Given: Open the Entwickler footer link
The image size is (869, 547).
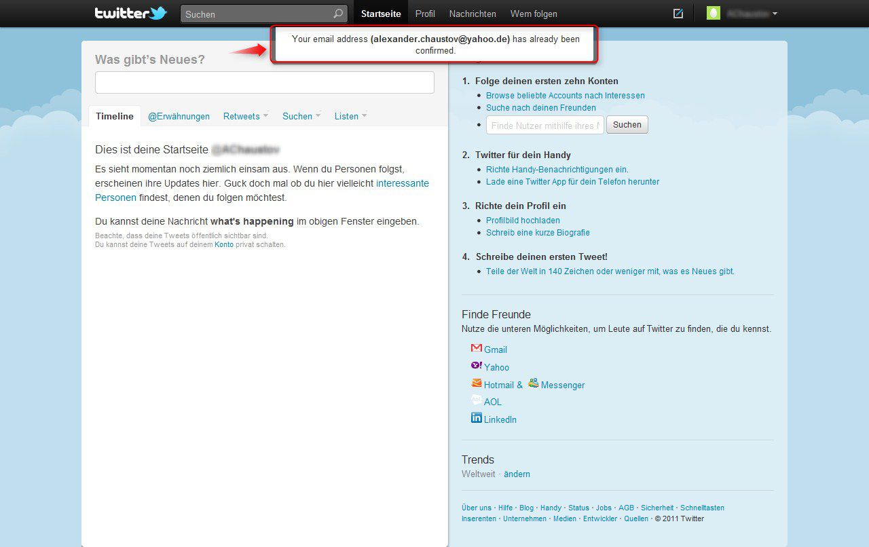Looking at the screenshot, I should coord(600,518).
